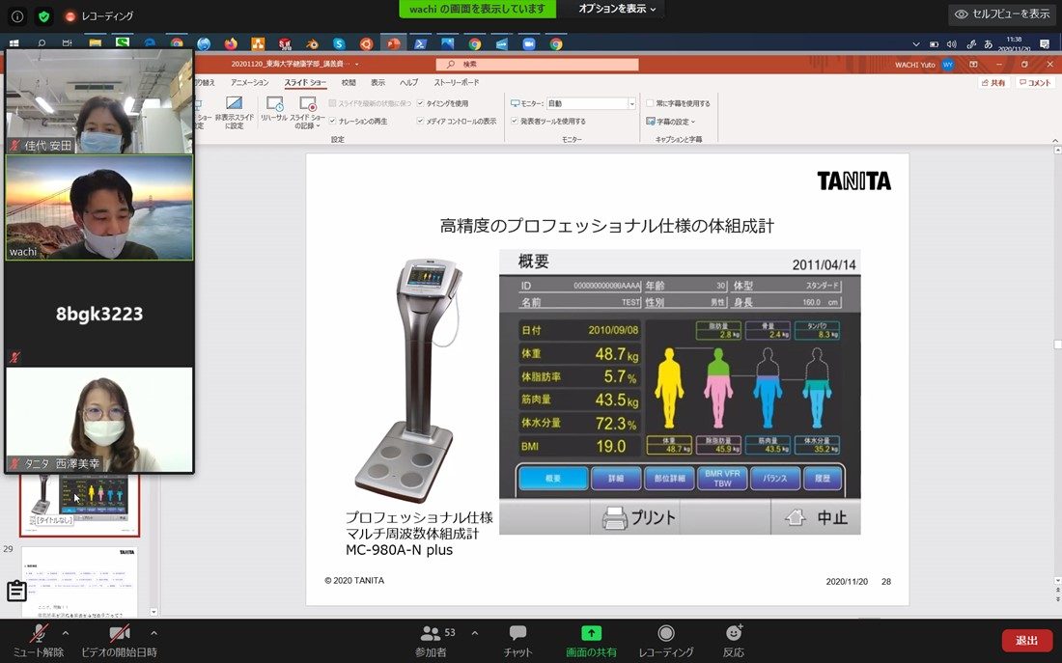Switch to PowerPoint on the shared taskbar
The width and height of the screenshot is (1062, 663).
coord(393,44)
